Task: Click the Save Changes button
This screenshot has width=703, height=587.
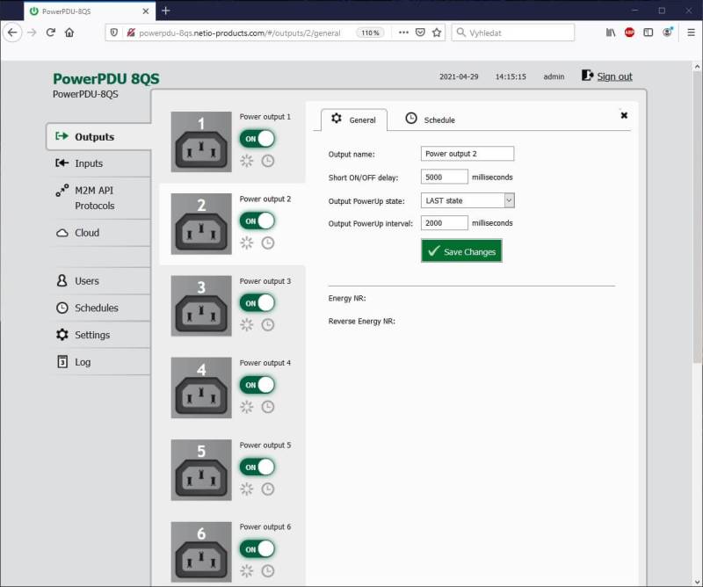Action: pyautogui.click(x=461, y=250)
